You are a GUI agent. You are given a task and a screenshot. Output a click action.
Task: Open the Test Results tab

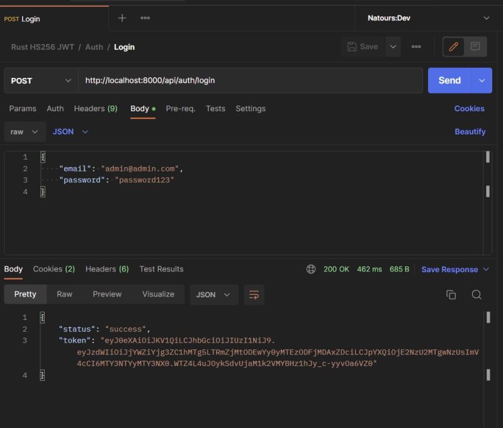pyautogui.click(x=161, y=269)
